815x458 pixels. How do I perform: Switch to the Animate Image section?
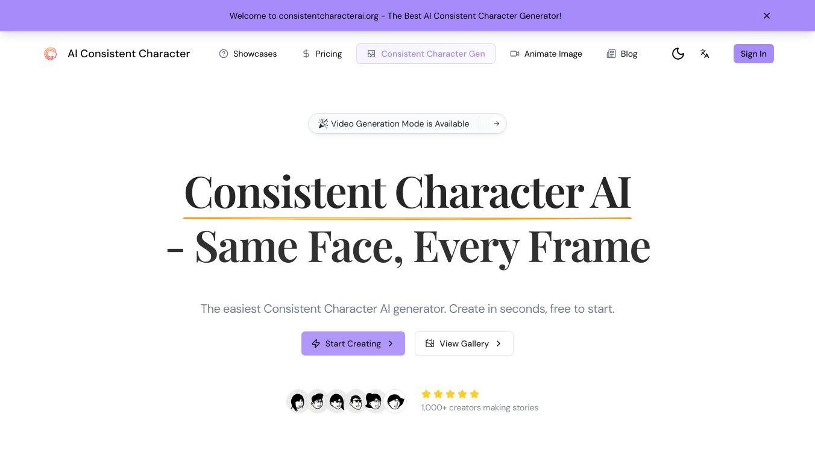click(x=553, y=54)
